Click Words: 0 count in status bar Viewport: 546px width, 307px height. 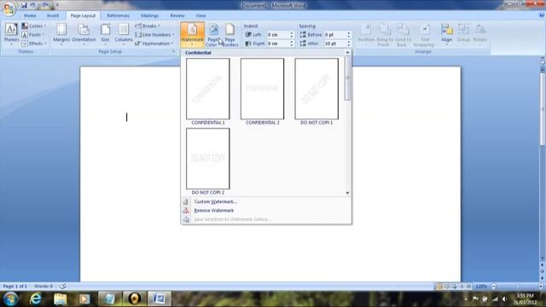pos(44,287)
